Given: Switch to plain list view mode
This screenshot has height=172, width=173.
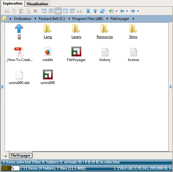Looking at the screenshot, I should point(44,11).
